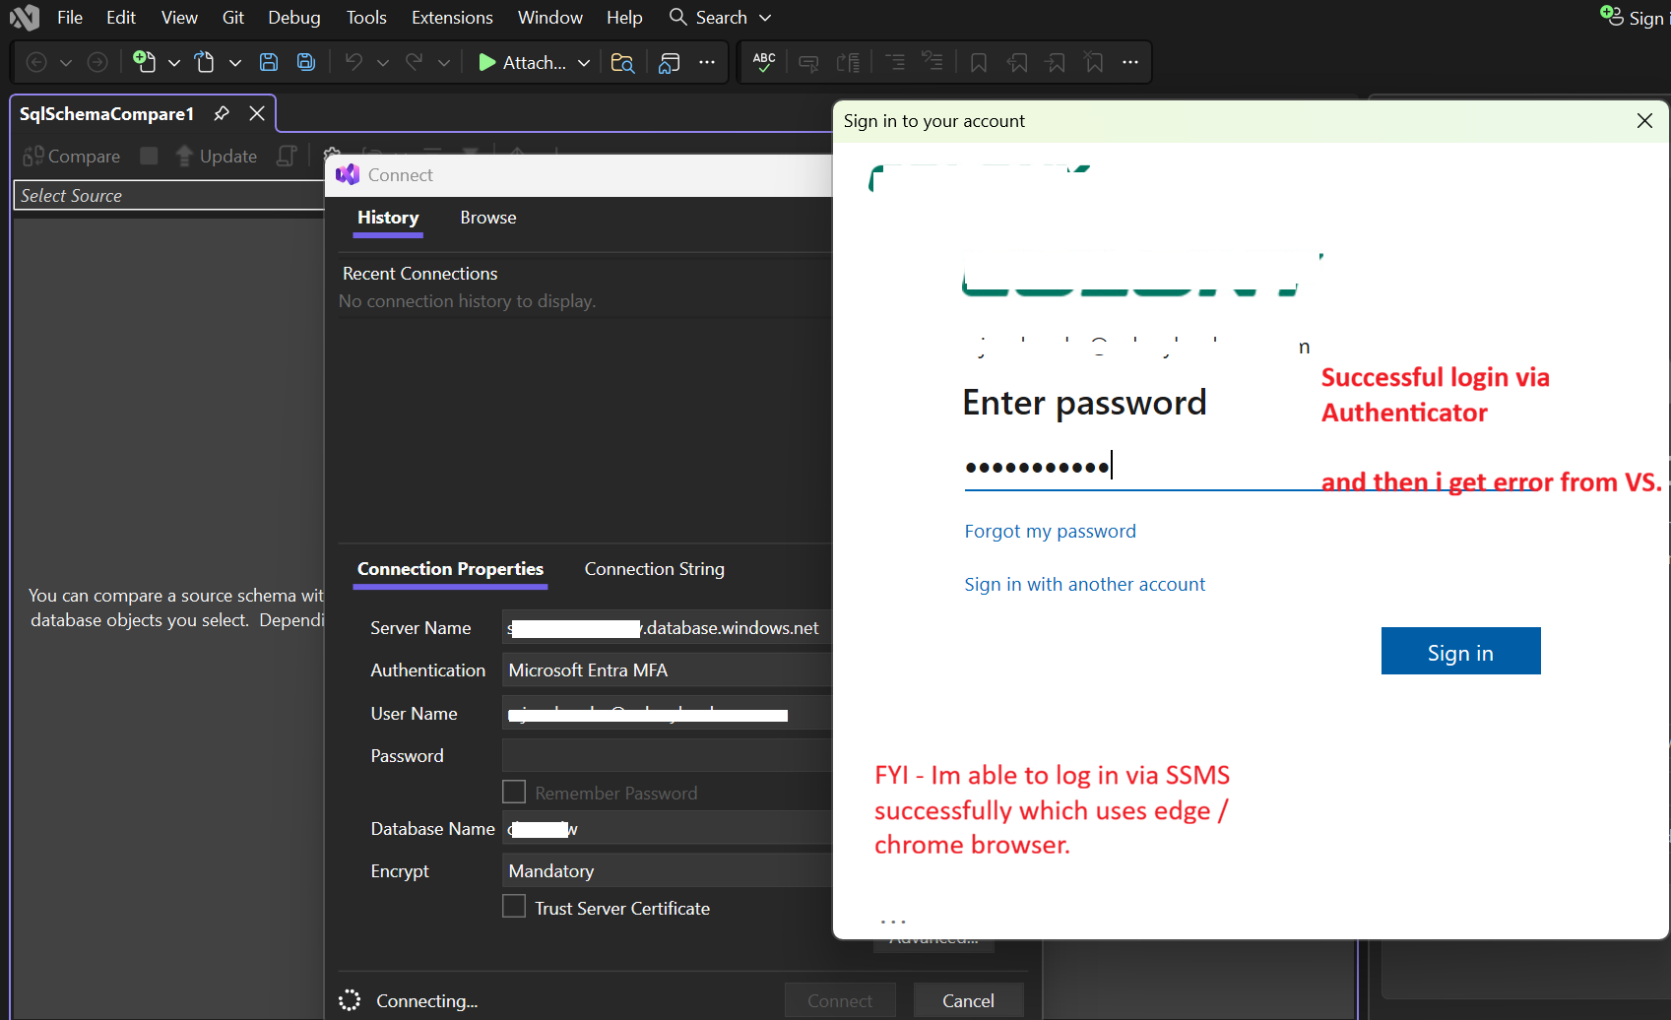
Task: Click the Undo arrow icon
Action: tap(353, 62)
